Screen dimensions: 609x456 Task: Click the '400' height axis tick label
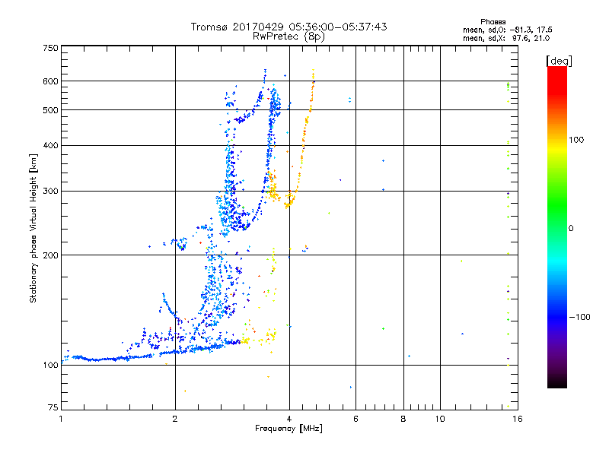click(x=51, y=146)
